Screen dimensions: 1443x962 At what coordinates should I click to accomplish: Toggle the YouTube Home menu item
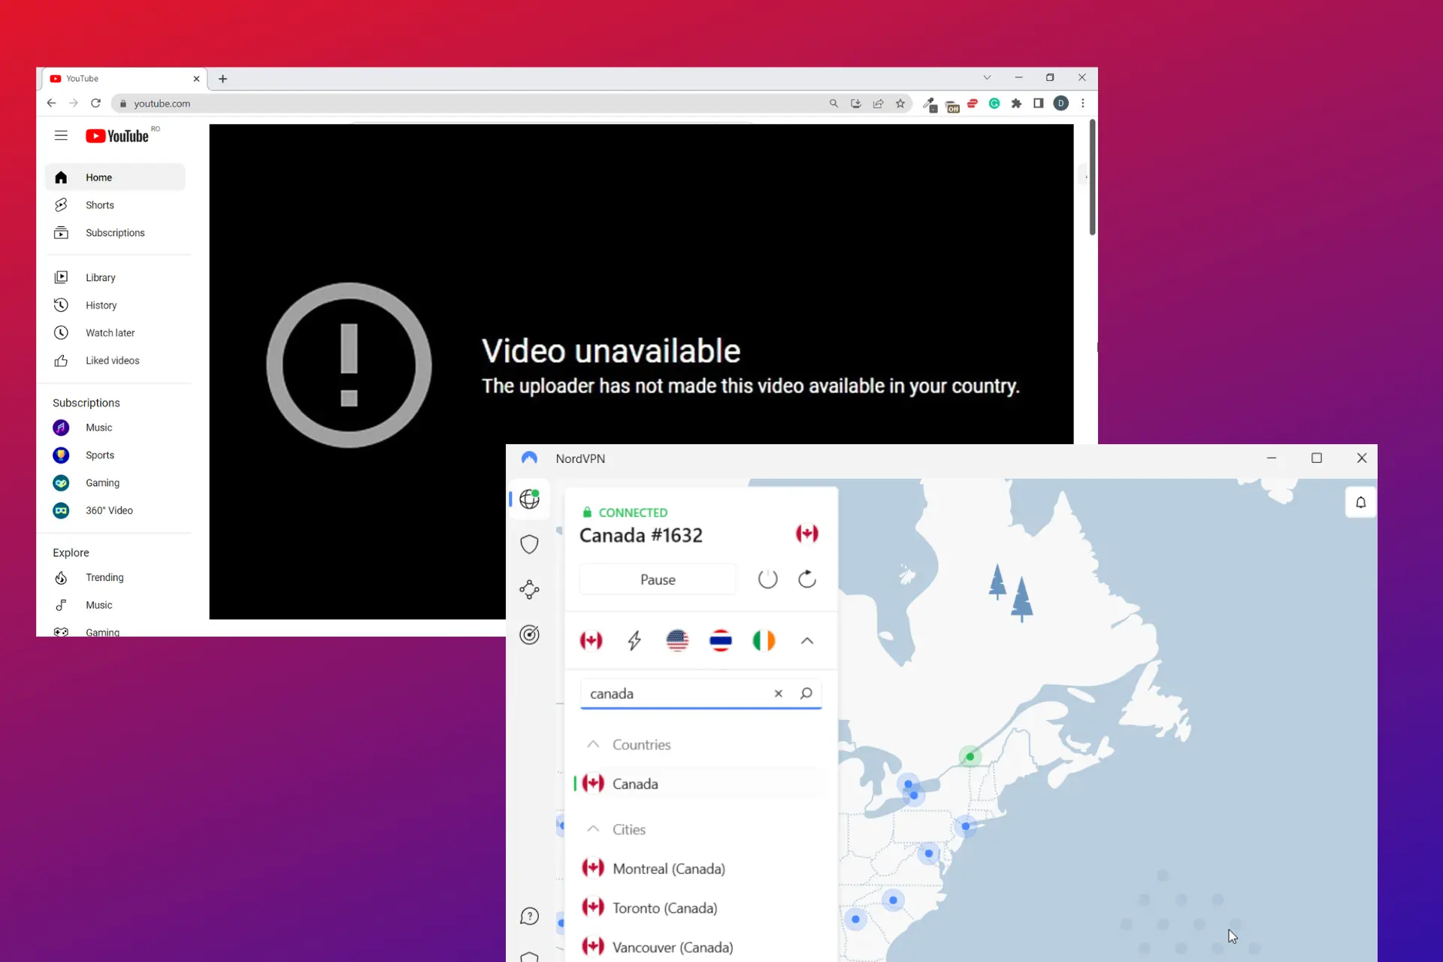coord(98,176)
